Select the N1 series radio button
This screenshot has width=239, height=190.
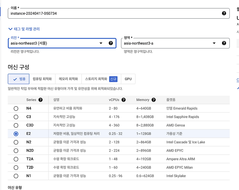(16, 176)
